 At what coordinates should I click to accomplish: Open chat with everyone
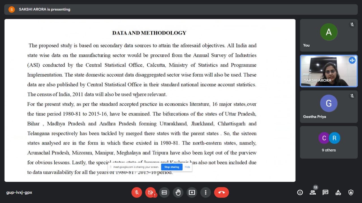326,193
